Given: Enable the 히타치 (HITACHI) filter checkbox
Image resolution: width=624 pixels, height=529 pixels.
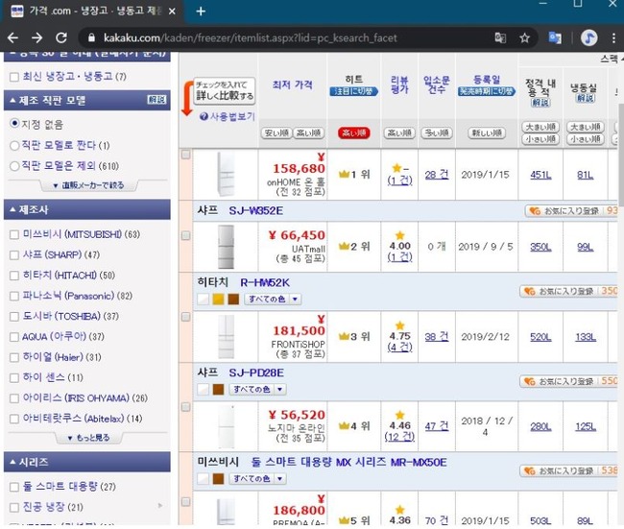Looking at the screenshot, I should click(x=14, y=276).
